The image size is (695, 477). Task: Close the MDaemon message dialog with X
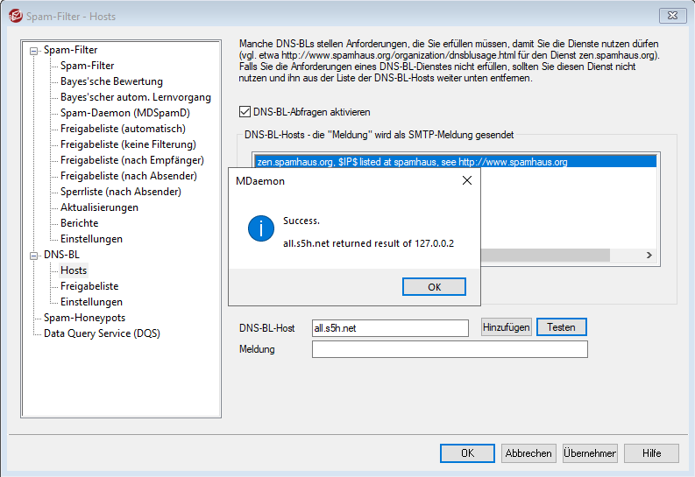pos(467,181)
